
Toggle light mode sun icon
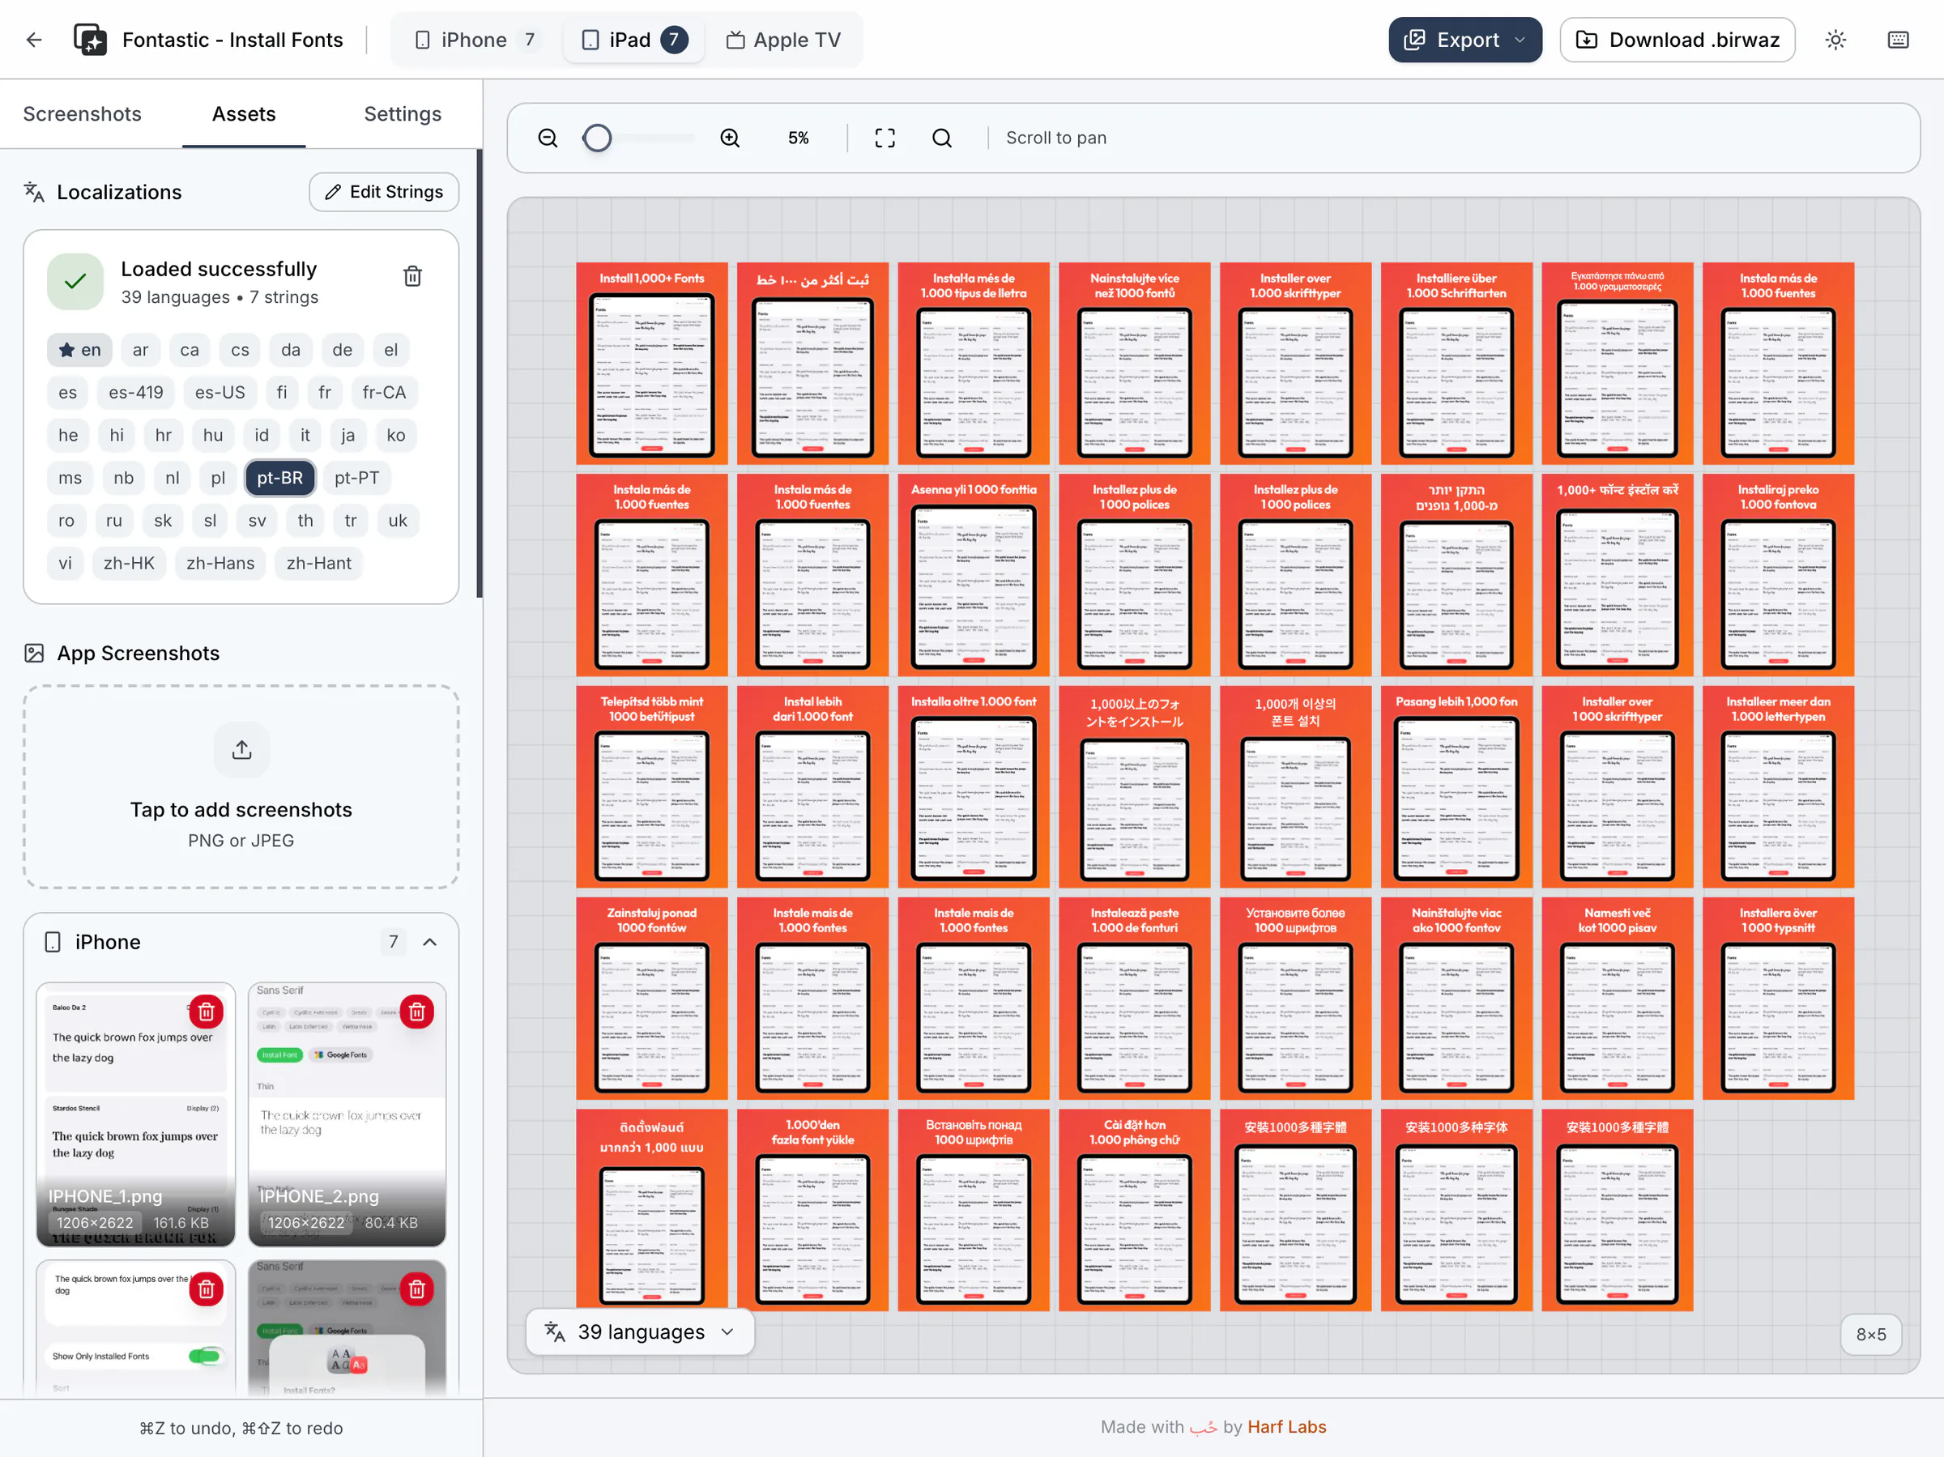1835,40
